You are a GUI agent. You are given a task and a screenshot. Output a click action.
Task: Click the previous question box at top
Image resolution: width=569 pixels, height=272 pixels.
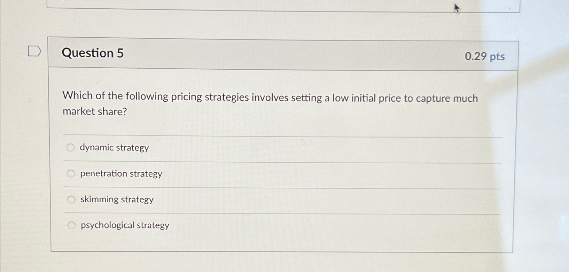tap(283, 6)
